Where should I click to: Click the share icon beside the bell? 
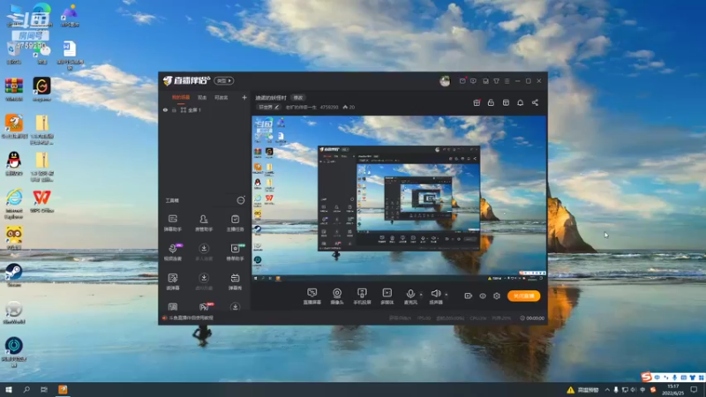click(x=535, y=102)
